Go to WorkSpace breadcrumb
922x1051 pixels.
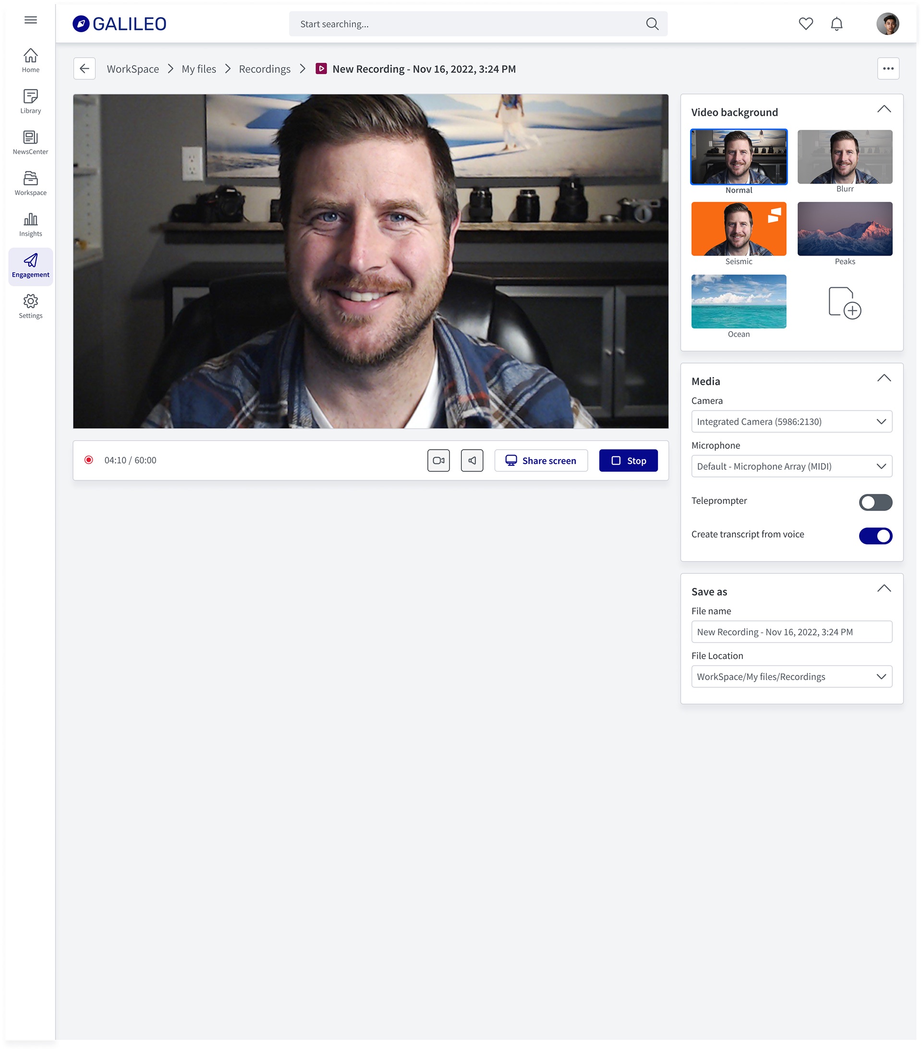133,68
